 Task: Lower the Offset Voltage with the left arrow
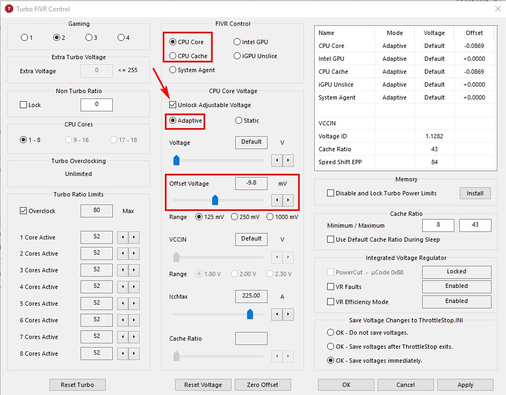[277, 200]
